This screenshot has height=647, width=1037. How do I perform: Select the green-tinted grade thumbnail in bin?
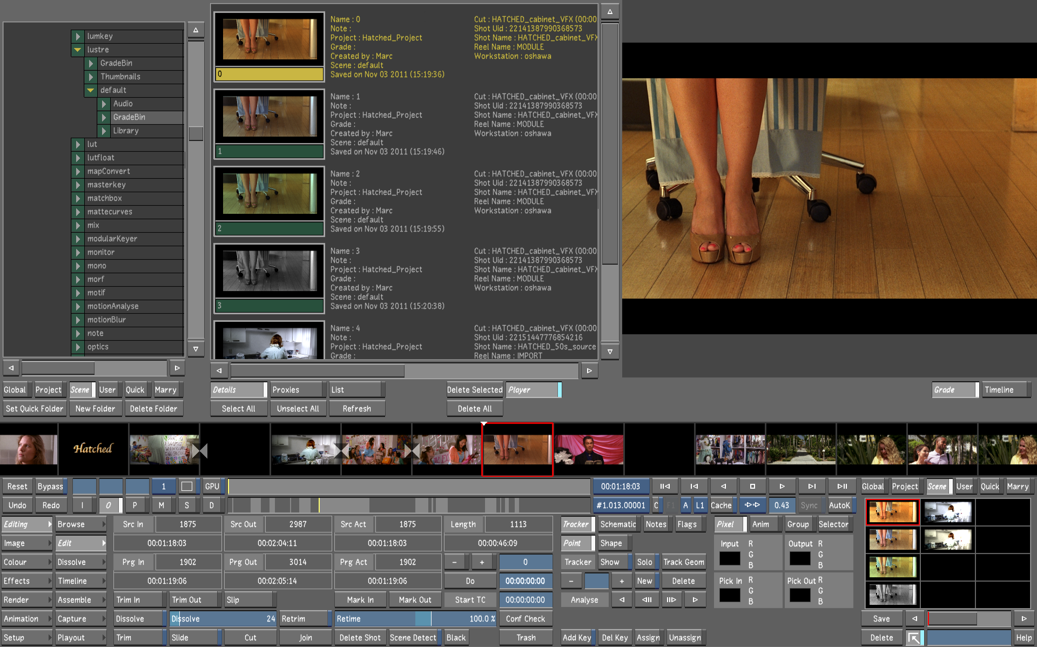[892, 567]
